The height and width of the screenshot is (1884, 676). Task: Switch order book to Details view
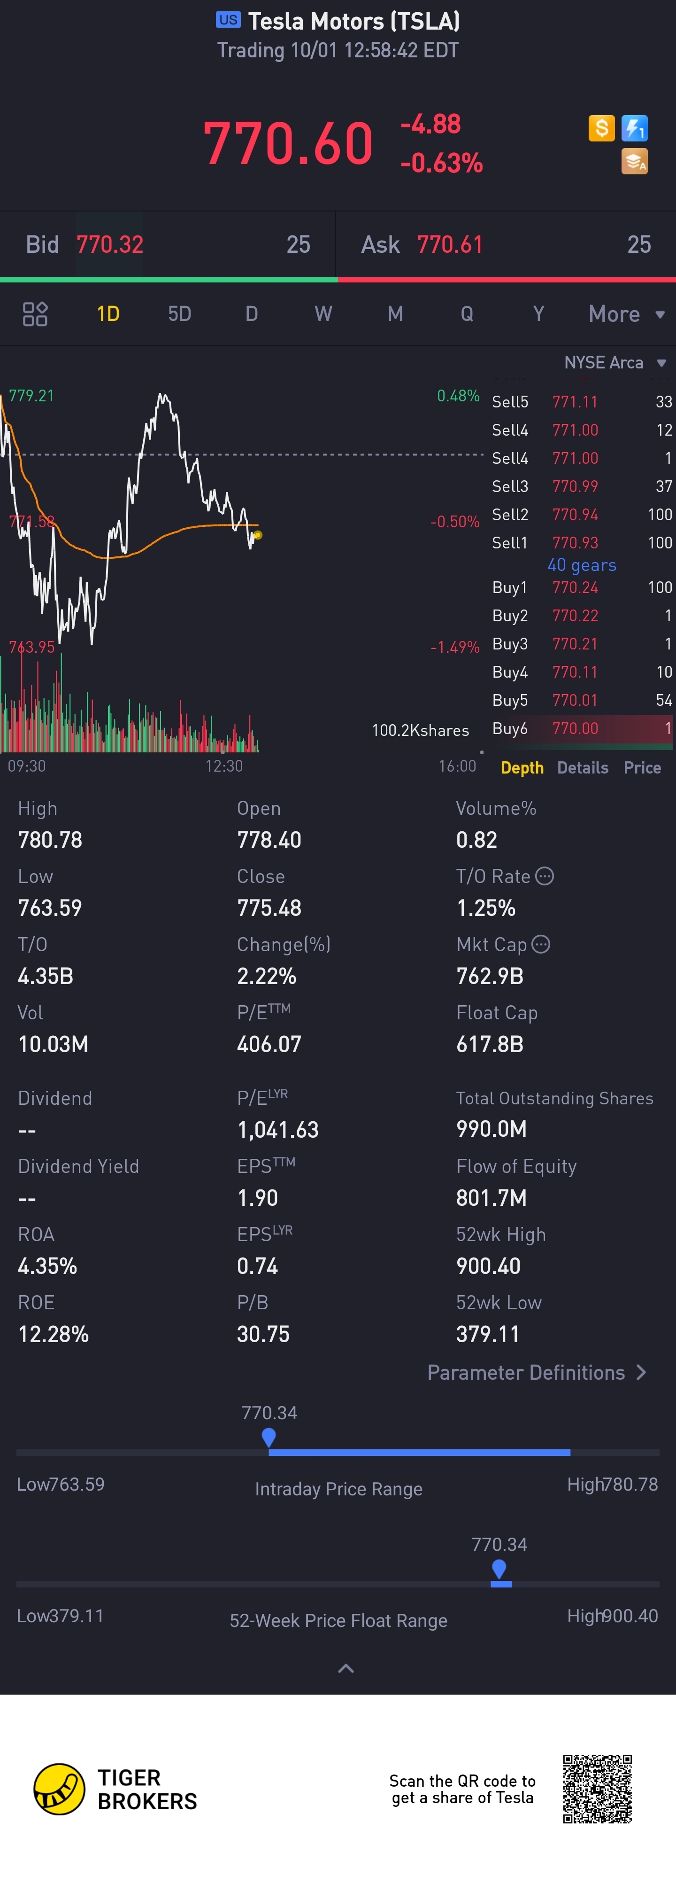point(583,767)
